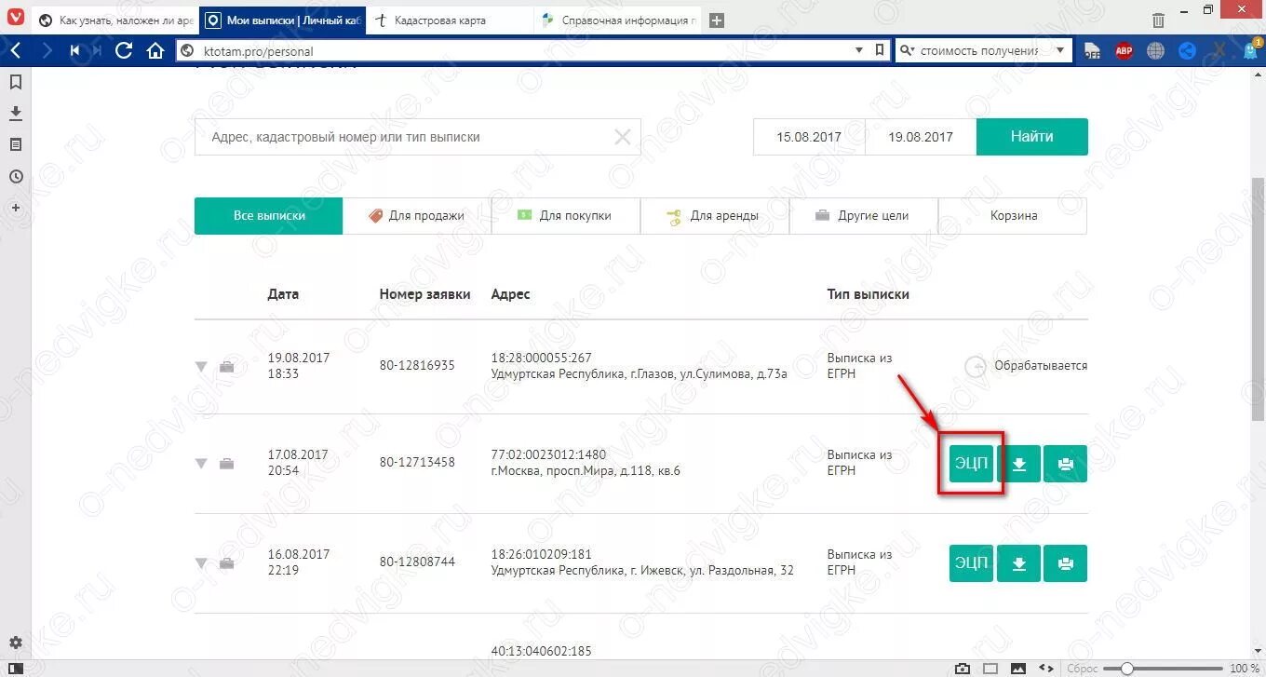Viewport: 1266px width, 677px height.
Task: Open the Downloads side panel
Action: coord(15,113)
